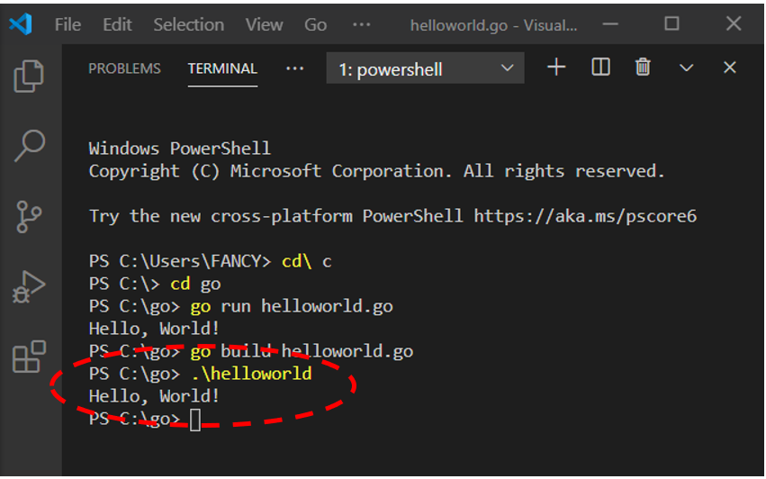Open the Selection menu
The image size is (766, 479).
pos(188,24)
